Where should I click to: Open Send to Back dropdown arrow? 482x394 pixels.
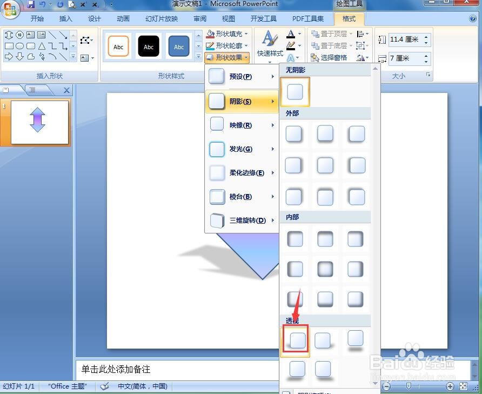point(351,45)
